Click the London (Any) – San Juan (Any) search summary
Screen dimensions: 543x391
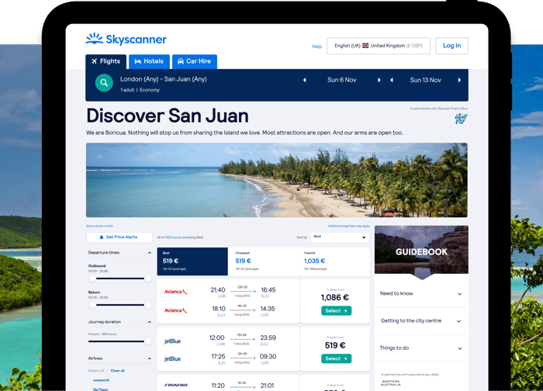[x=164, y=79]
